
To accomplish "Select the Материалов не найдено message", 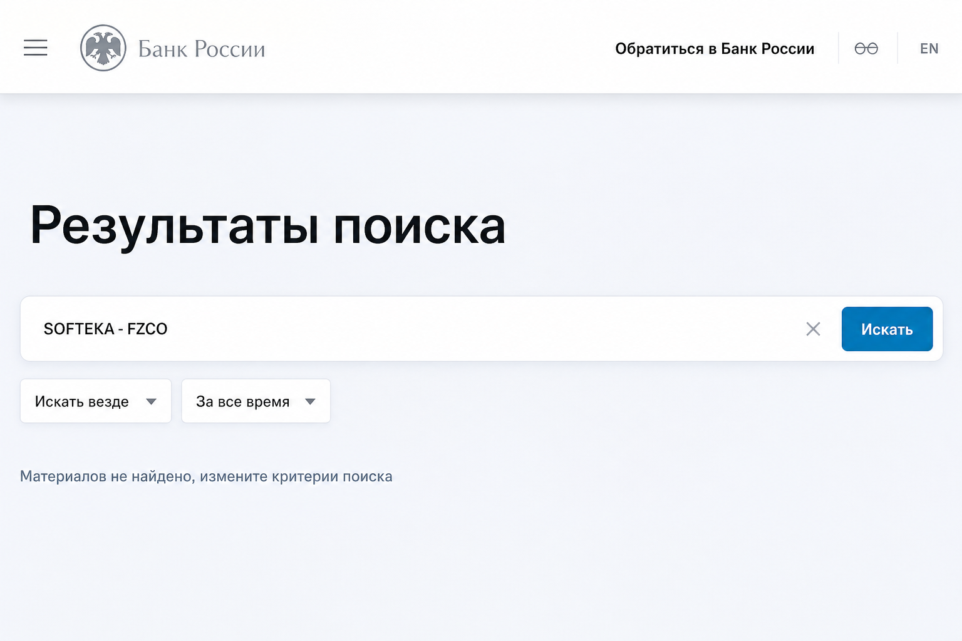I will pos(206,476).
